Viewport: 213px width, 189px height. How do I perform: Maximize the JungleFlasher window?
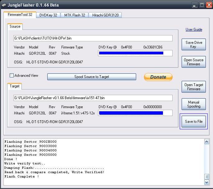(202, 5)
